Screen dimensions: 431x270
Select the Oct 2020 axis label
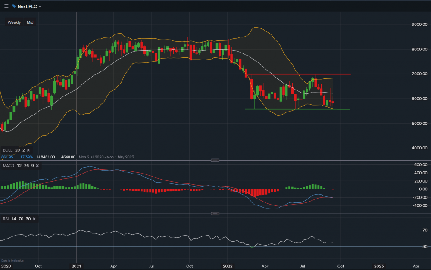pos(38,266)
